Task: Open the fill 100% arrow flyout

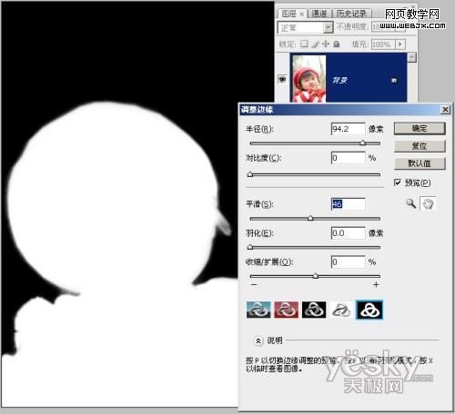Action: [x=400, y=44]
